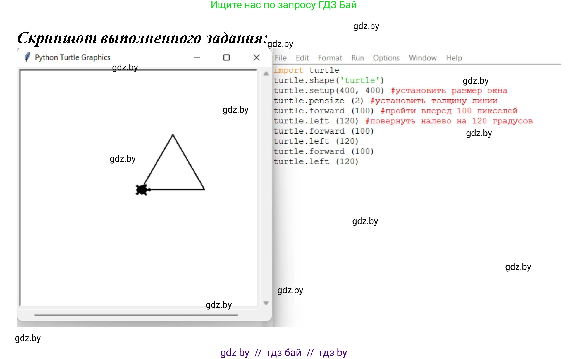
Task: Click the turtle.pensize (2) code line
Action: click(x=318, y=101)
